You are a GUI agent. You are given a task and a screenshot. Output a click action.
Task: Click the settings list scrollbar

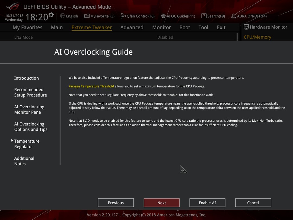click(237, 37)
